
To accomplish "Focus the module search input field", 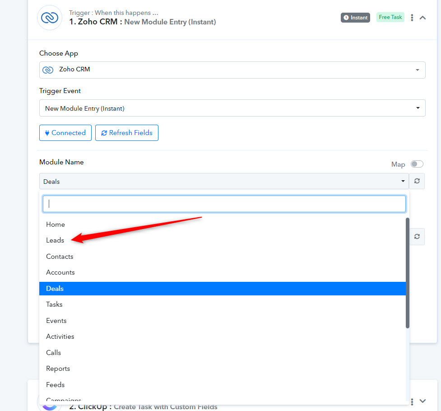I will click(224, 204).
